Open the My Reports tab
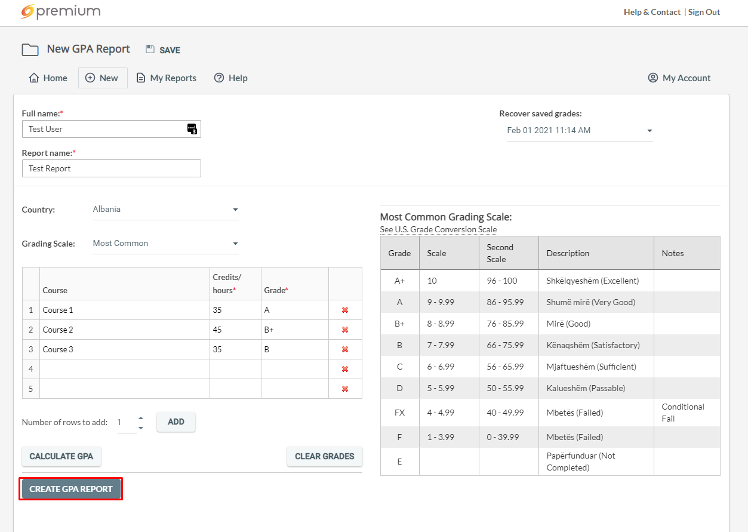Viewport: 748px width, 532px height. click(x=167, y=78)
